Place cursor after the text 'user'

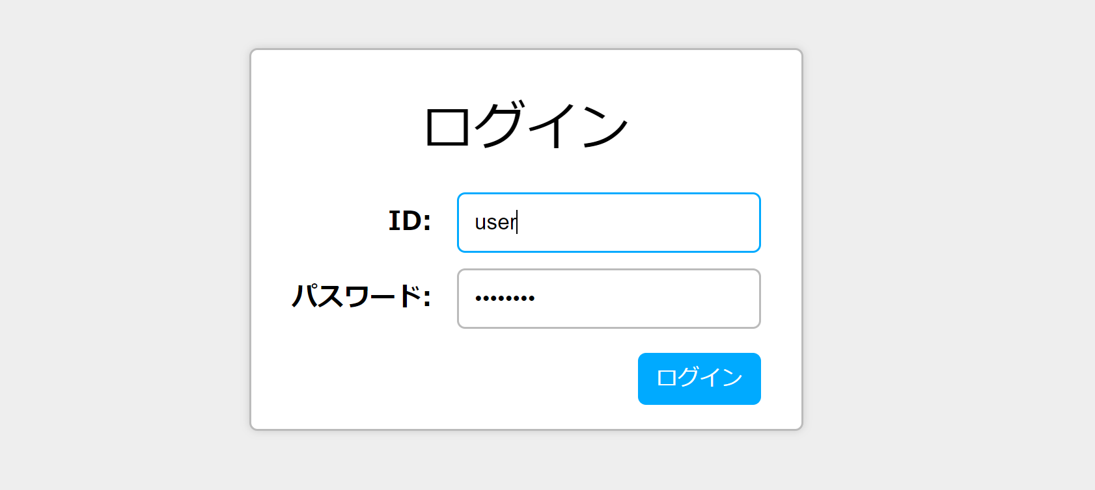pyautogui.click(x=516, y=222)
